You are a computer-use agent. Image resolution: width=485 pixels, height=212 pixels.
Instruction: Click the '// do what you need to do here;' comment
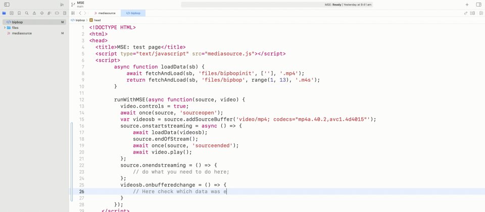tap(181, 172)
